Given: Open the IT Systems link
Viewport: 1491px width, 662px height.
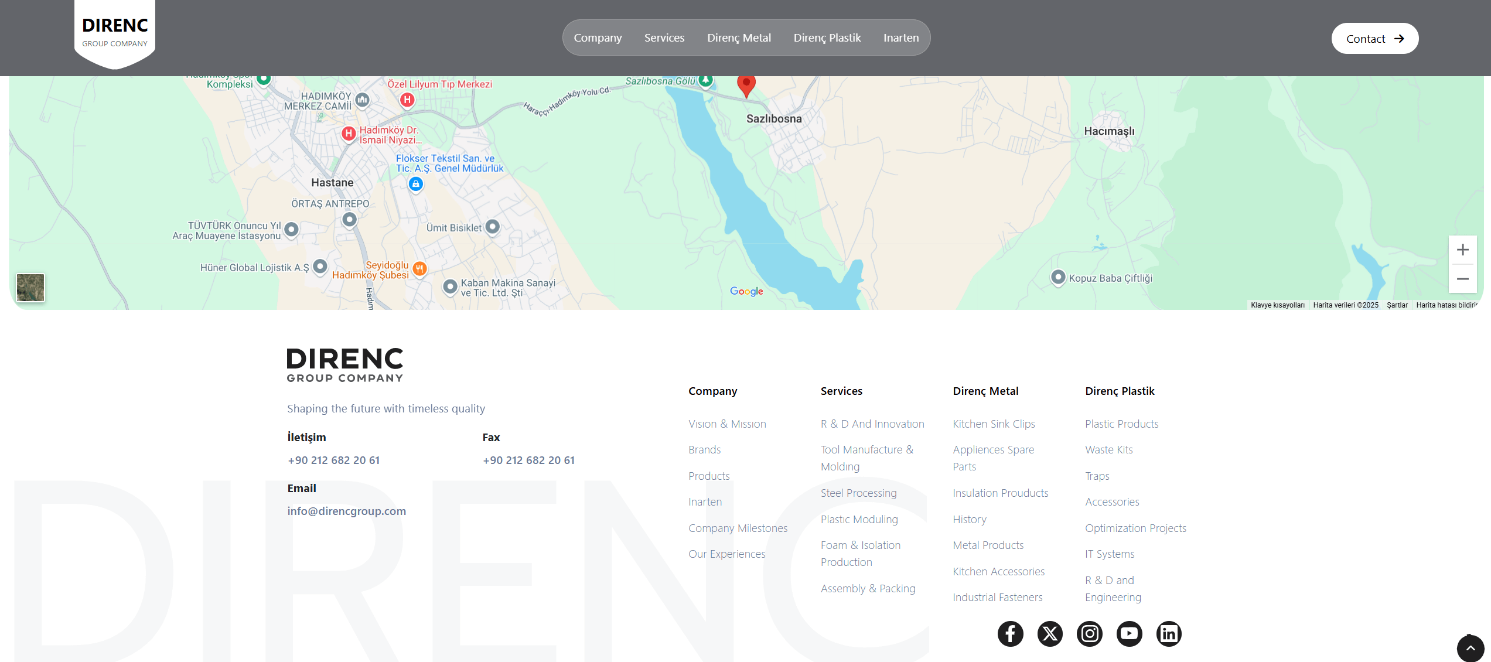Looking at the screenshot, I should click(x=1110, y=554).
